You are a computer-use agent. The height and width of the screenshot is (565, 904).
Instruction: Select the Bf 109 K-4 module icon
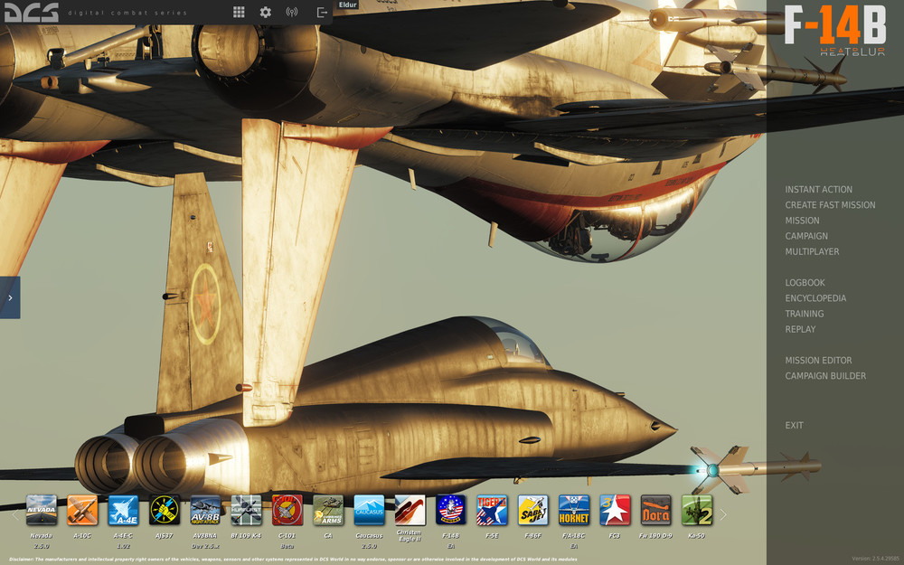coord(246,510)
